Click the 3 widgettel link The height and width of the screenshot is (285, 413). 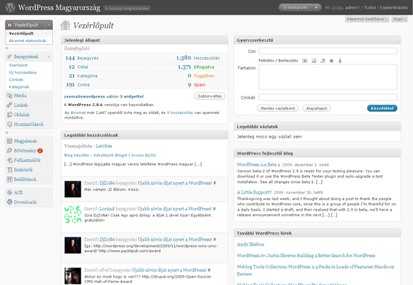(132, 97)
